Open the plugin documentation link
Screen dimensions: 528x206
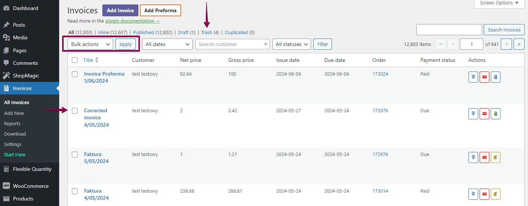tap(132, 21)
